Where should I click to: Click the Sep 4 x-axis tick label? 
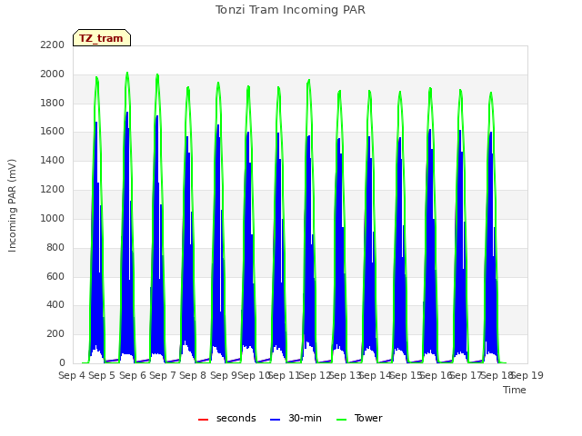72,375
